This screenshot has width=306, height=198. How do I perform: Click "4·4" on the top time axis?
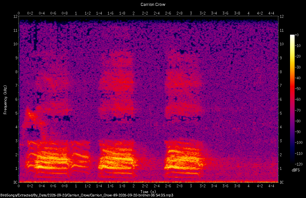[271, 13]
